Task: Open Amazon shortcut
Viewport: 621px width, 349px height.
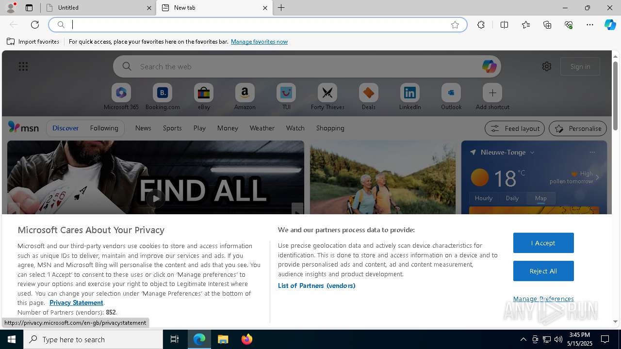Action: click(x=245, y=97)
